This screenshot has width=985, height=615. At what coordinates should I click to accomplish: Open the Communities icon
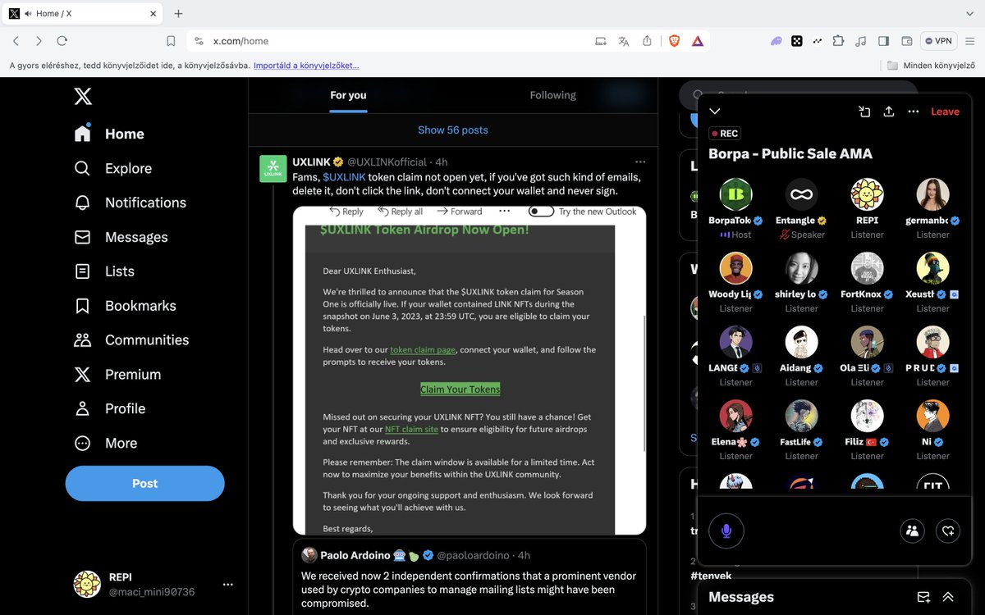pos(82,339)
